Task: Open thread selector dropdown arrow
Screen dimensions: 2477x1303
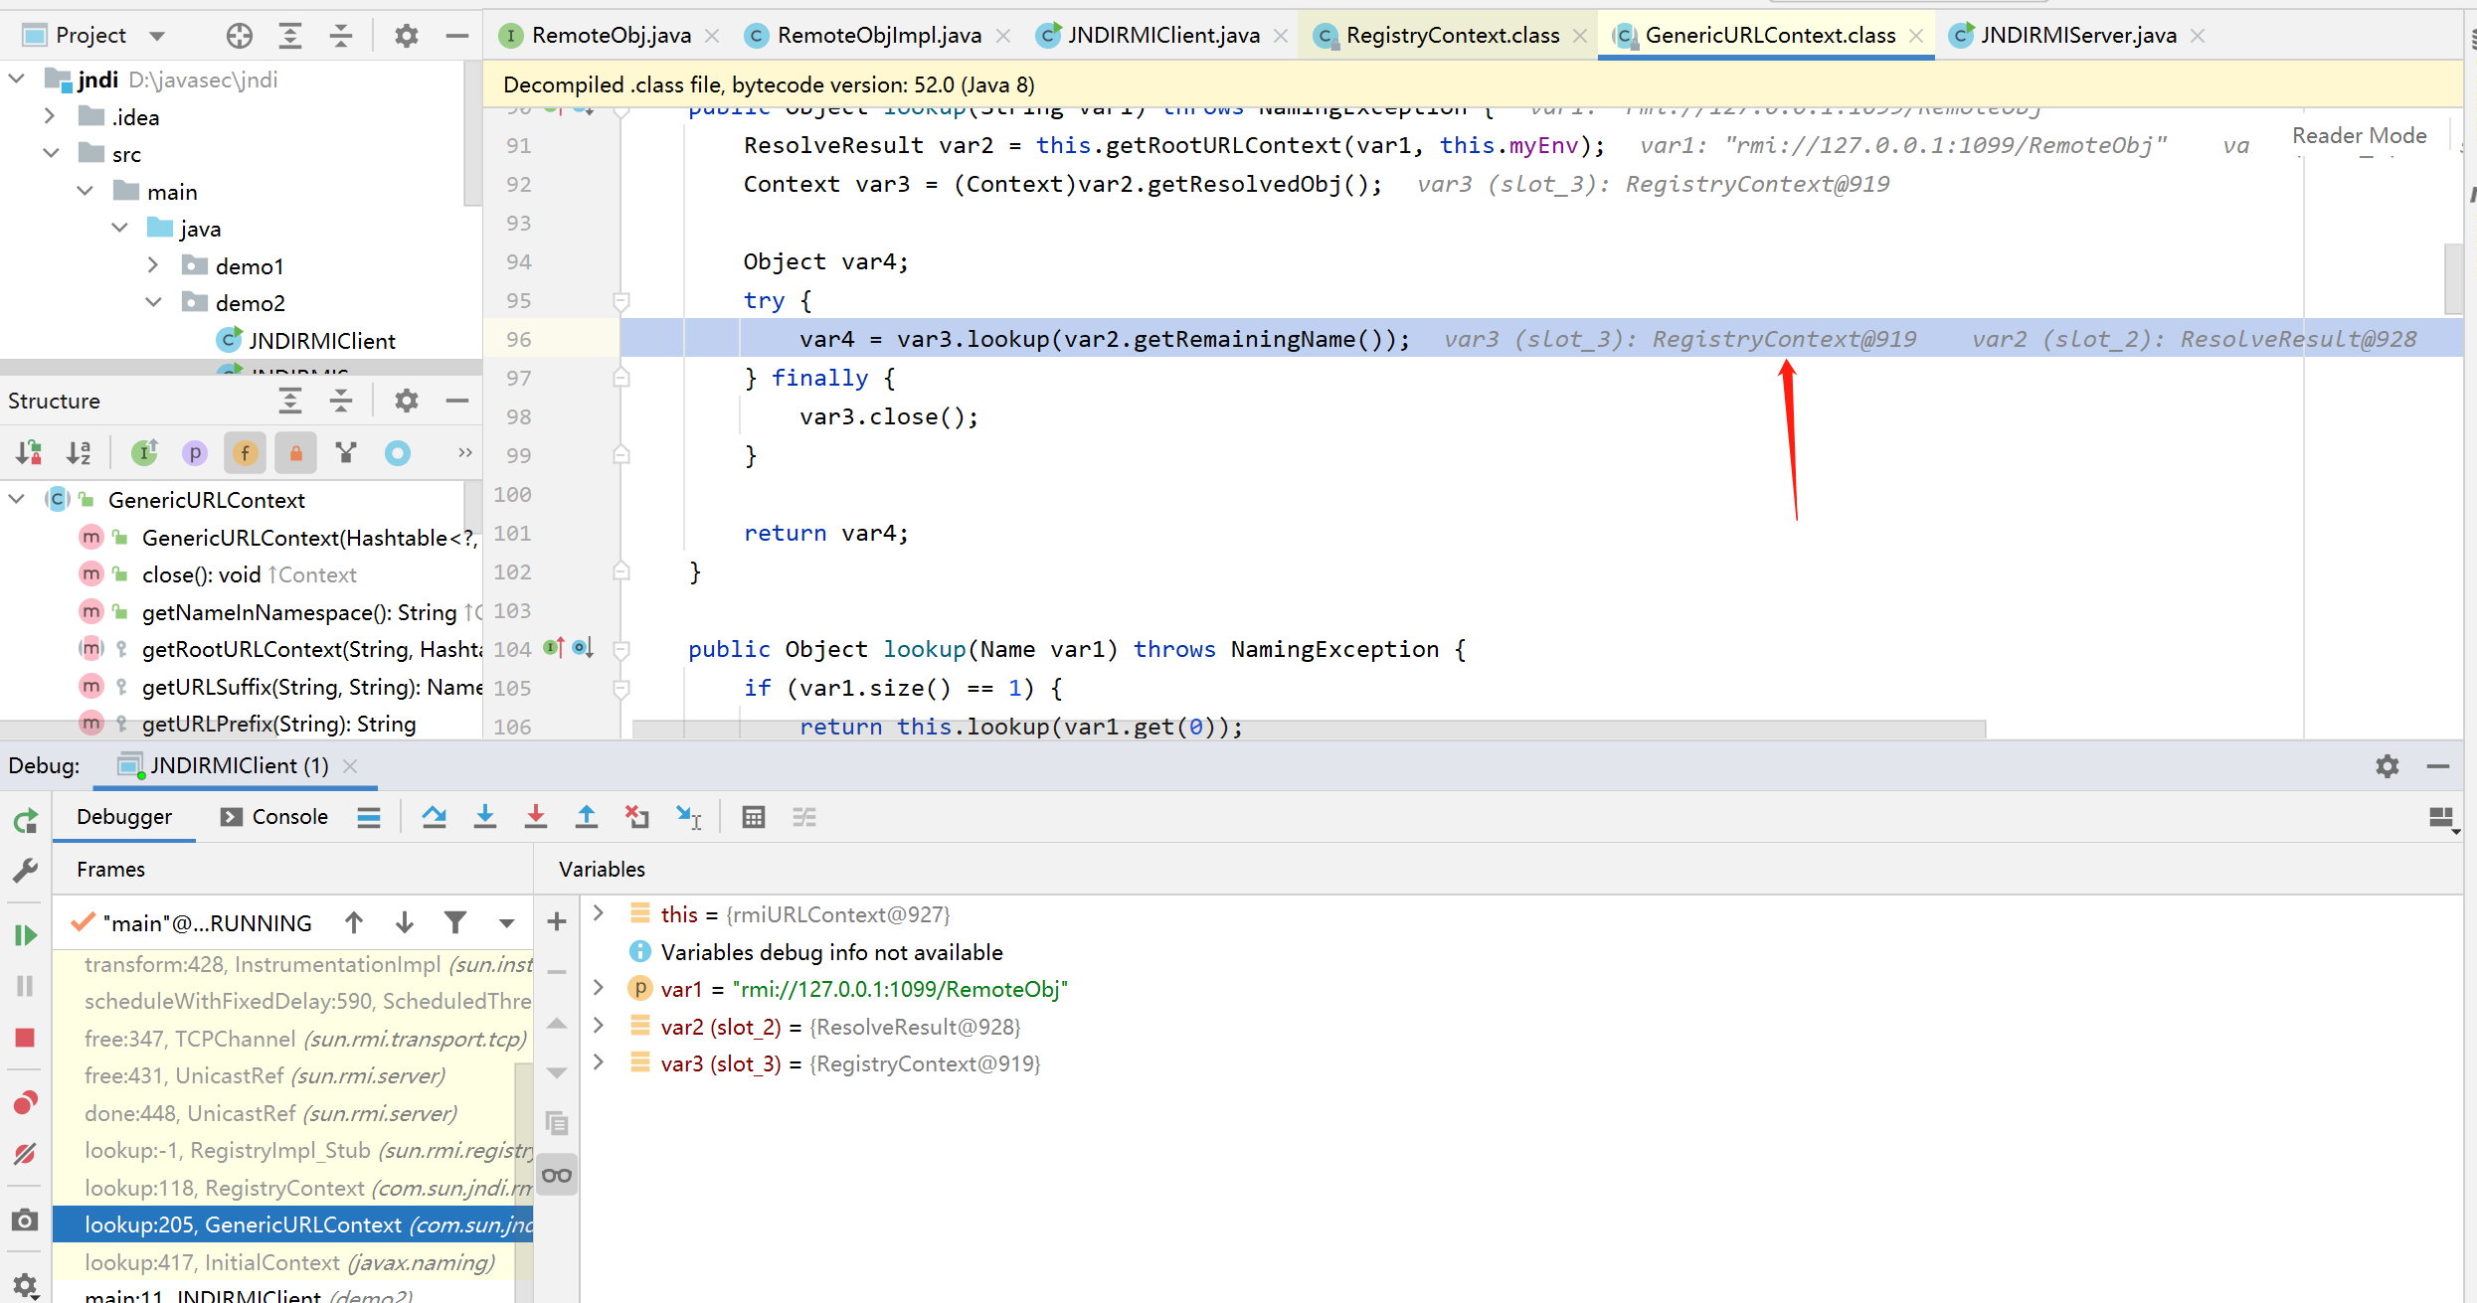Action: click(x=506, y=923)
